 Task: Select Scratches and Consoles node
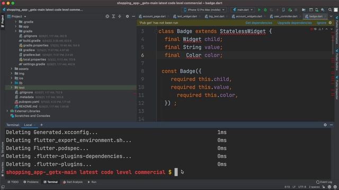click(32, 116)
